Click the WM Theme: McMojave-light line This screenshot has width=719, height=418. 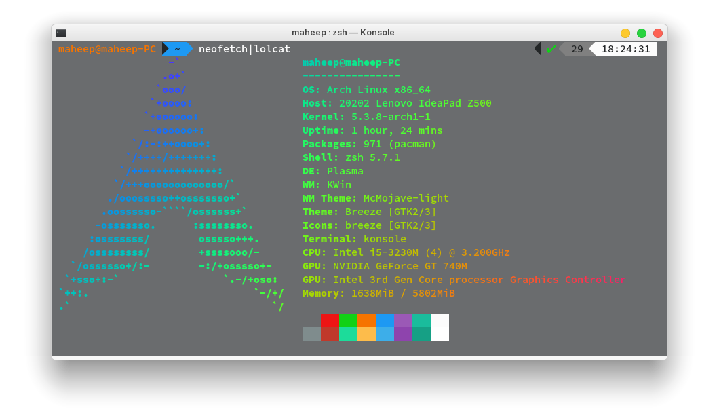[376, 198]
